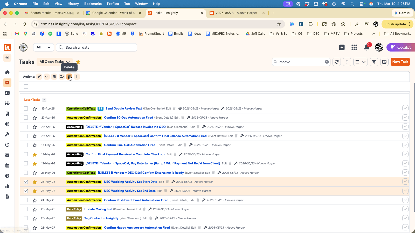Open the Chrome History menu
This screenshot has width=415, height=233.
click(73, 4)
